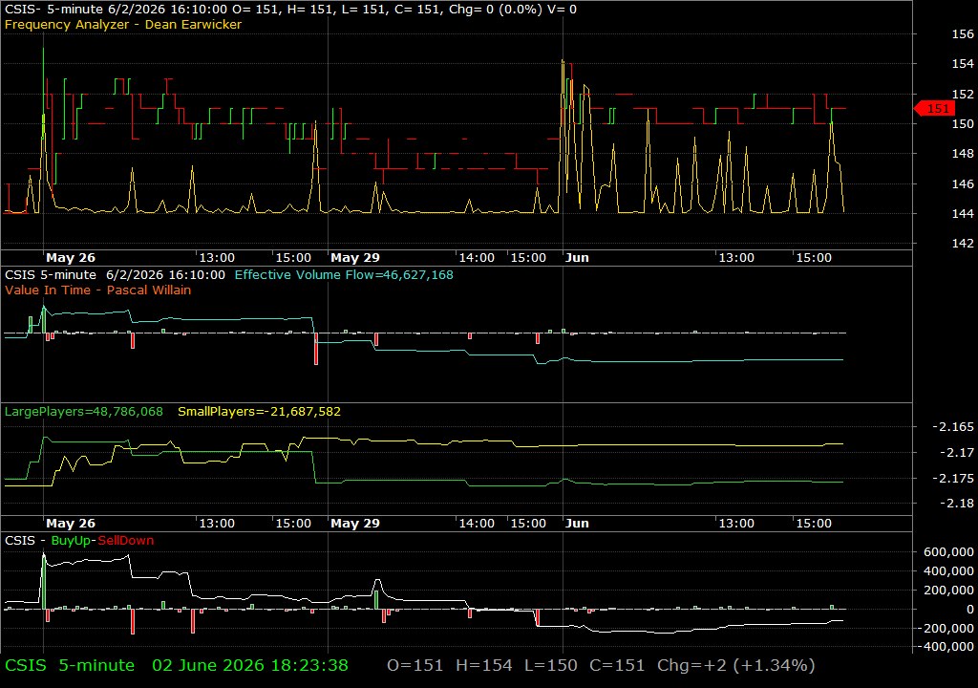The height and width of the screenshot is (688, 978).
Task: Select 'May 26' date on the LargePlayers panel time axis
Action: pyautogui.click(x=71, y=524)
